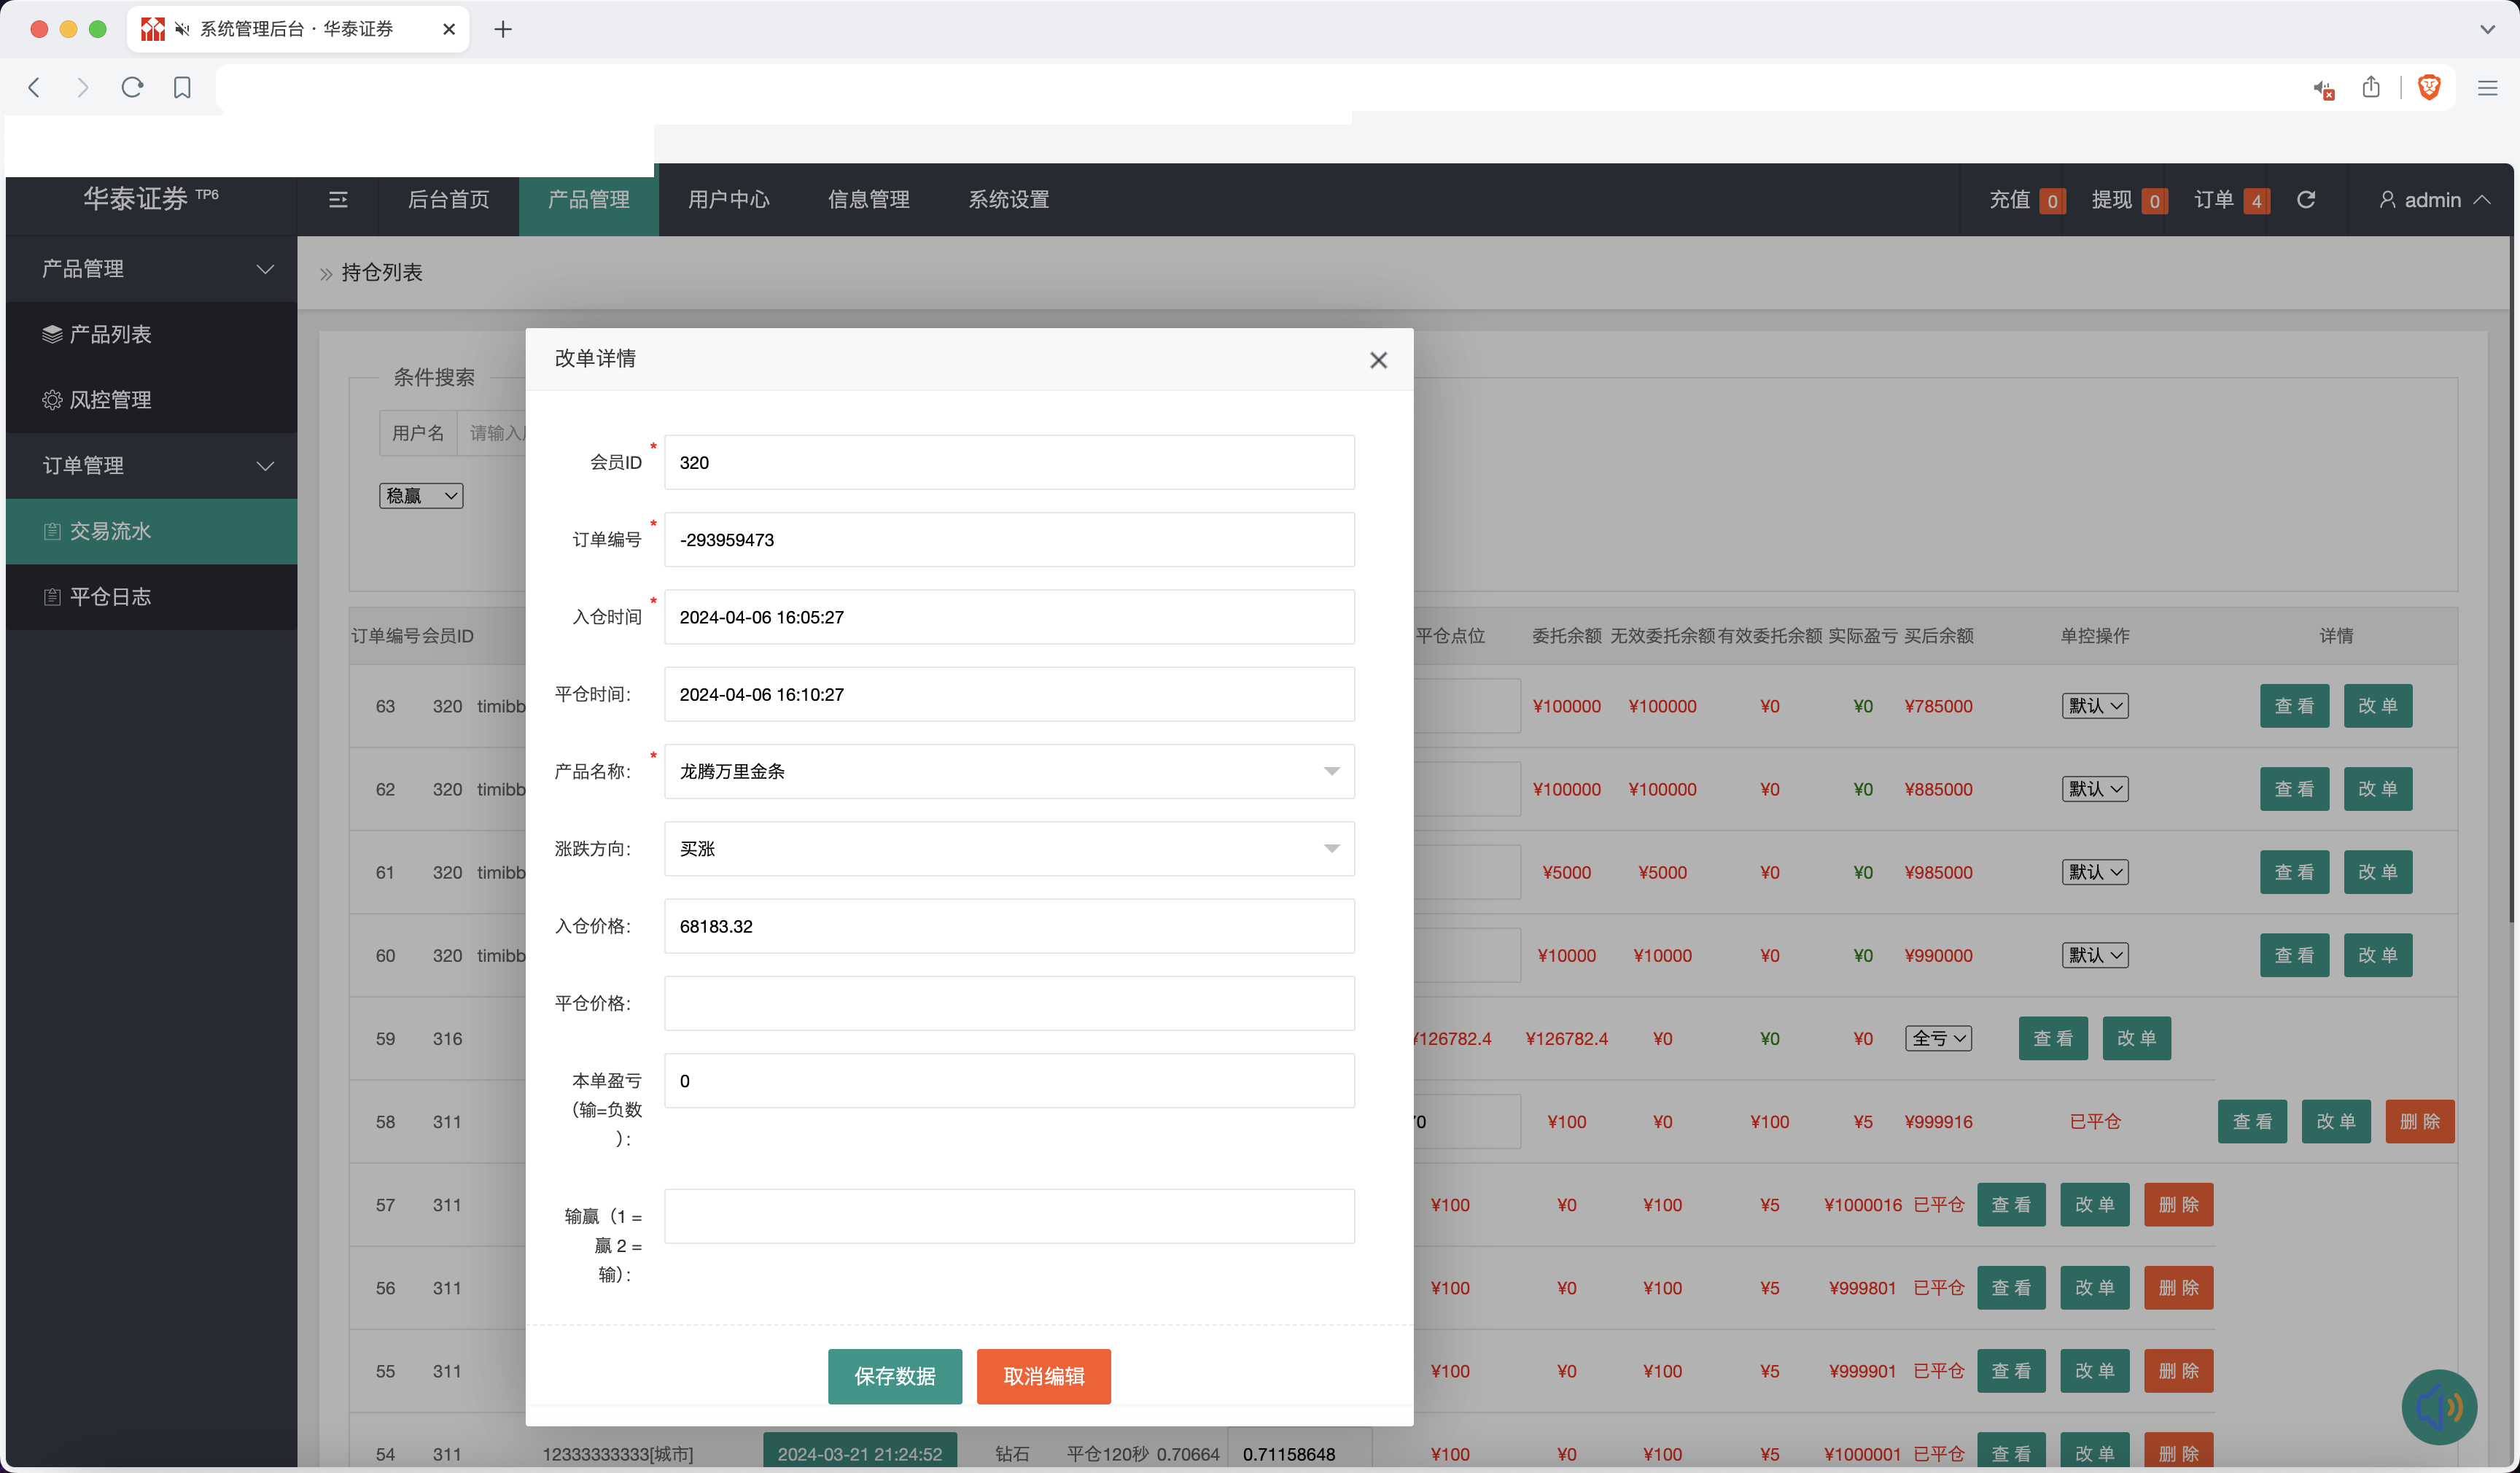
Task: Click the 会员ID input field
Action: [1009, 462]
